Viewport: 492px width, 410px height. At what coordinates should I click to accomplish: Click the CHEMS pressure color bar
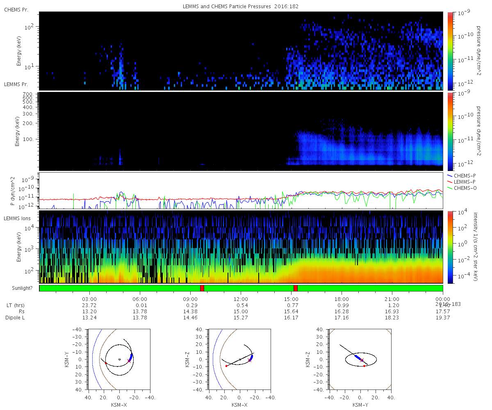(449, 51)
